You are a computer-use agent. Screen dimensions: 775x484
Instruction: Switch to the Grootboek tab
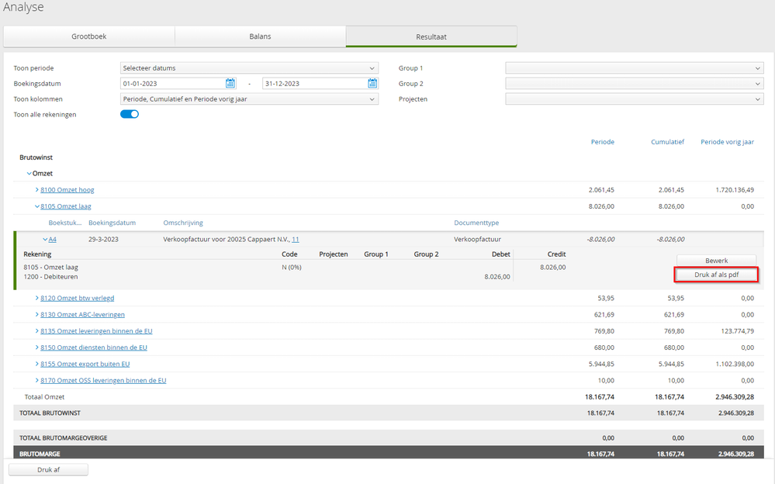coord(89,36)
